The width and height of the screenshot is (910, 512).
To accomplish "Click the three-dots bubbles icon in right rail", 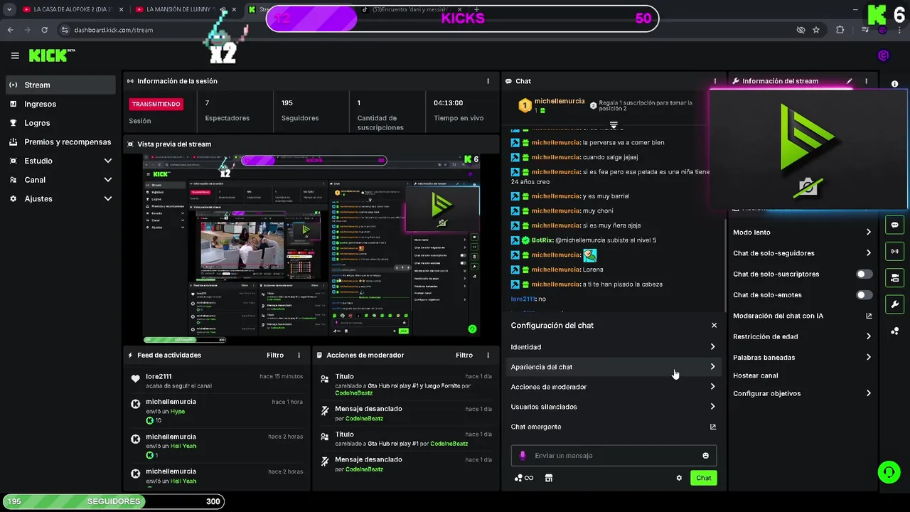I will tap(894, 331).
